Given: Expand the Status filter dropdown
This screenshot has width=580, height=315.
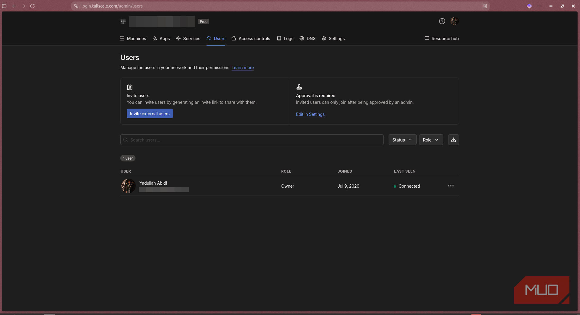Looking at the screenshot, I should 402,140.
